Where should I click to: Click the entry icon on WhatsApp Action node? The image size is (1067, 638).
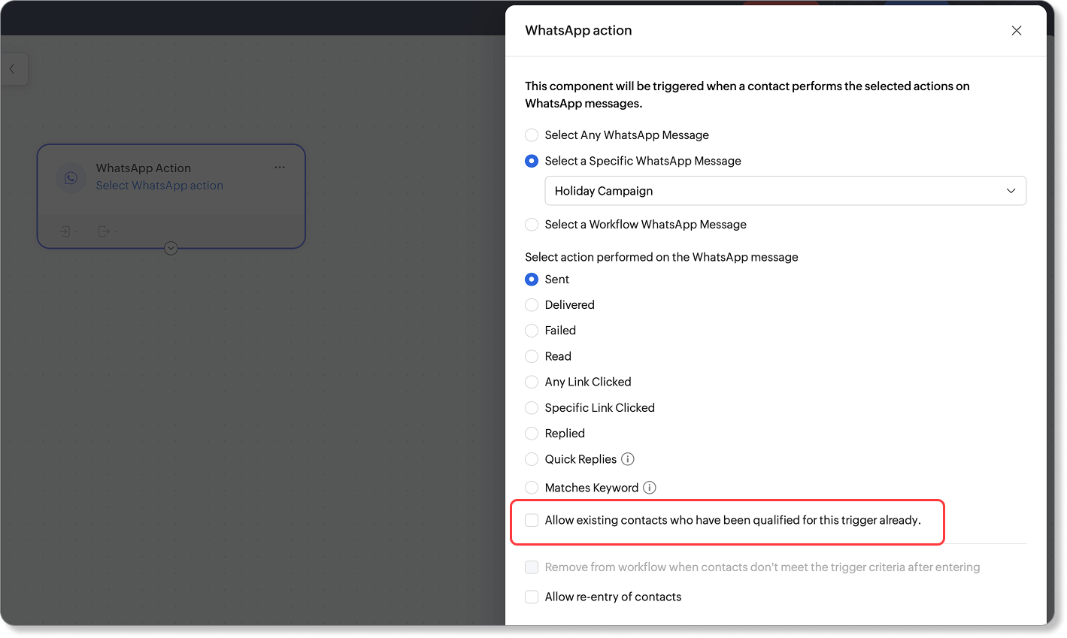tap(65, 231)
